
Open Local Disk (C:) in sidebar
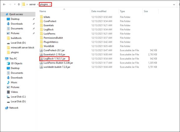pos(18,97)
